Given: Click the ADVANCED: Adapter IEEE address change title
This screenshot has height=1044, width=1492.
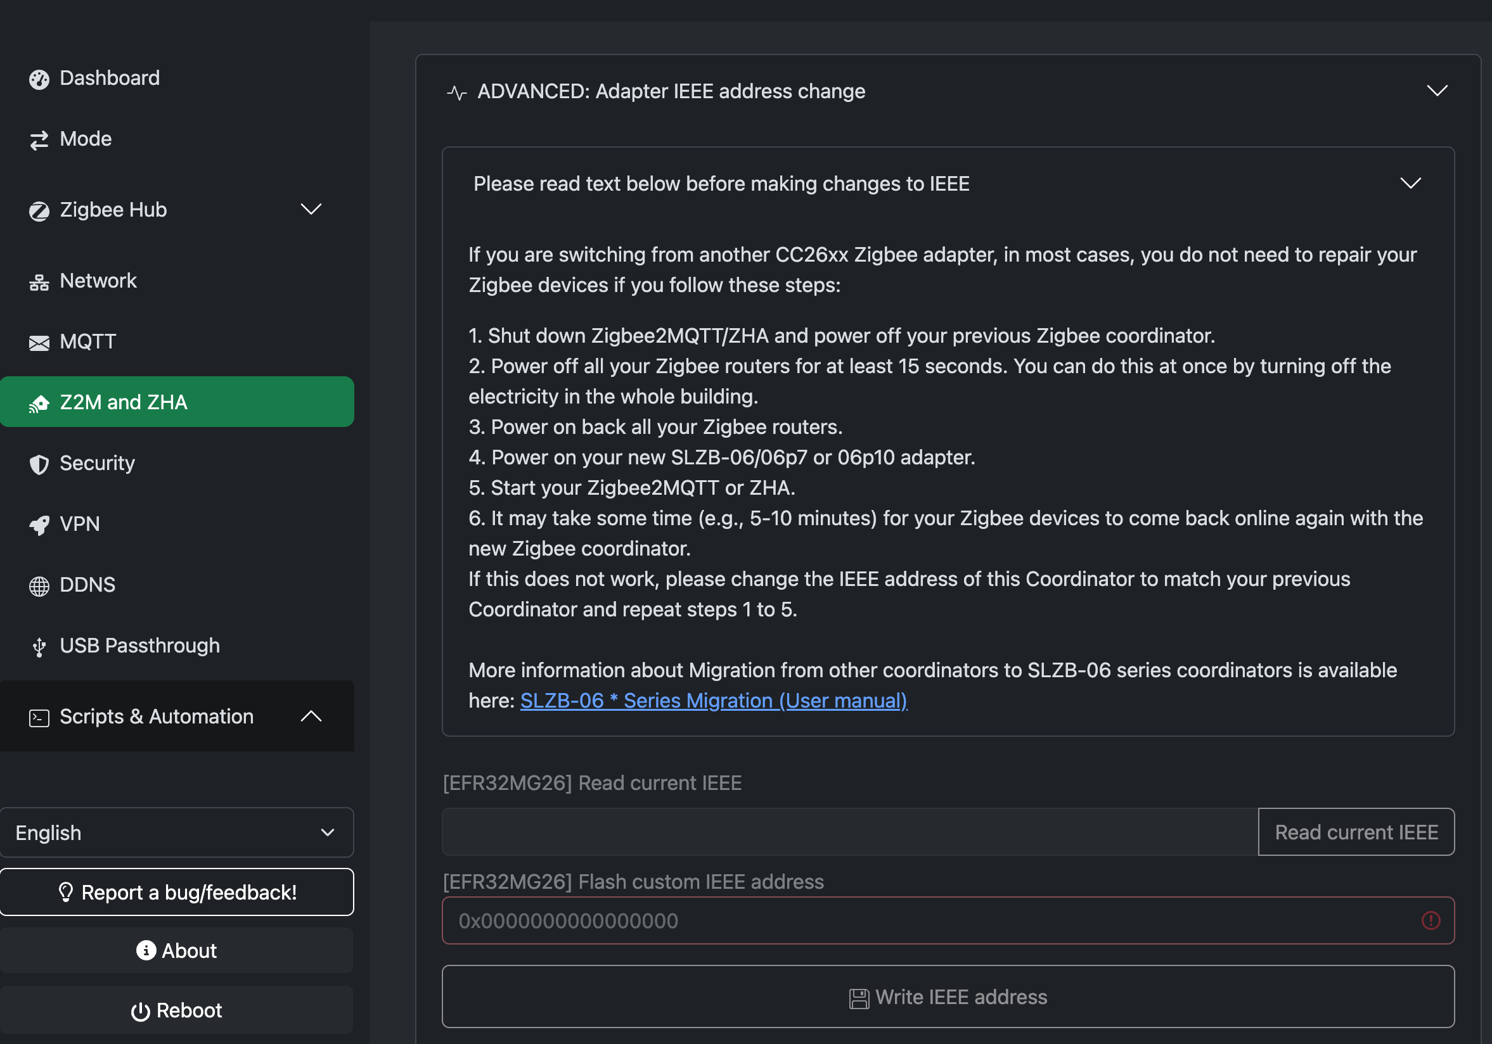Looking at the screenshot, I should [671, 92].
